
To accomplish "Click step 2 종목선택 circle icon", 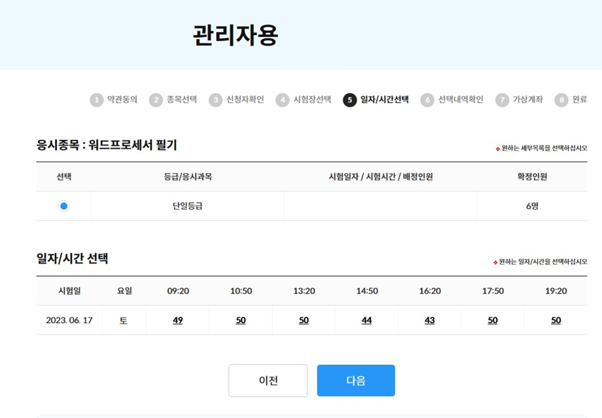I will pos(156,100).
